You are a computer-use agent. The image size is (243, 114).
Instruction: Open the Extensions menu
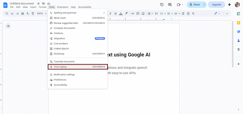pos(63,7)
